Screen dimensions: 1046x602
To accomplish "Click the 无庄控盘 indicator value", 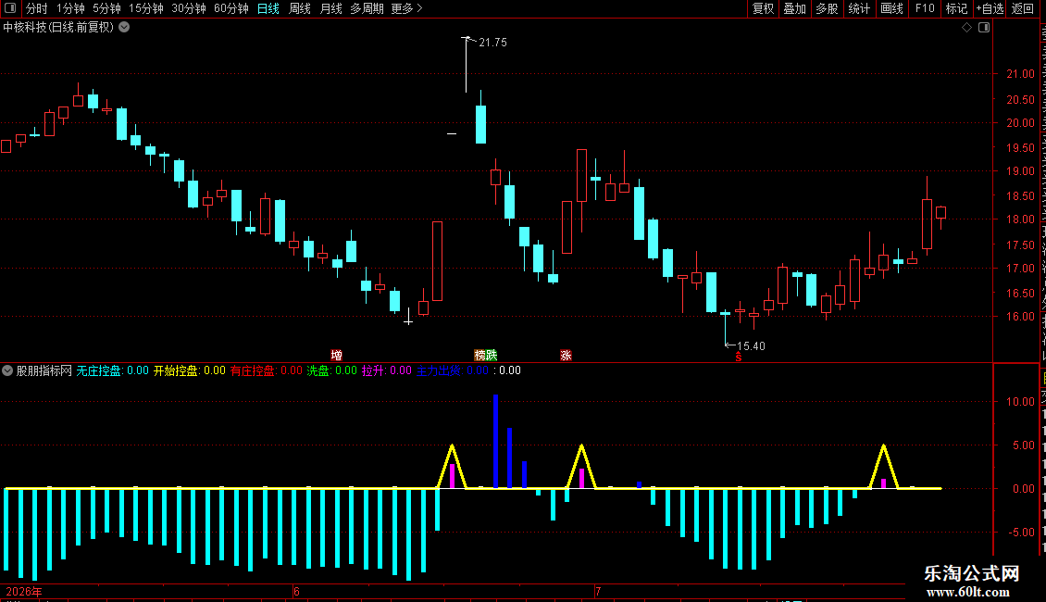I will click(x=112, y=370).
